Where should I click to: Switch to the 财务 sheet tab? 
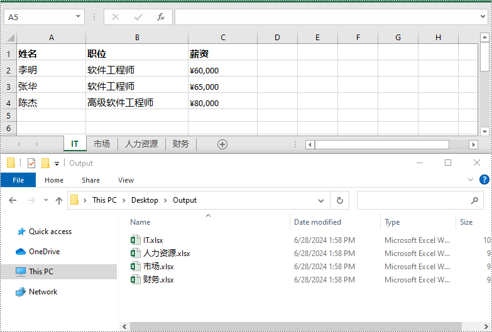[181, 144]
